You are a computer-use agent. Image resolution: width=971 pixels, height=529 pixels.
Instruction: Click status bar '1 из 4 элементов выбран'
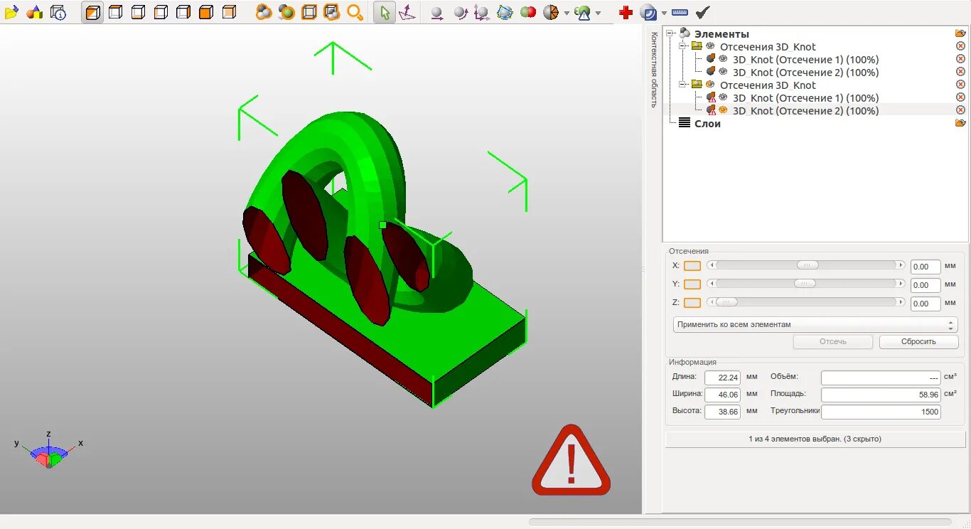click(x=815, y=439)
